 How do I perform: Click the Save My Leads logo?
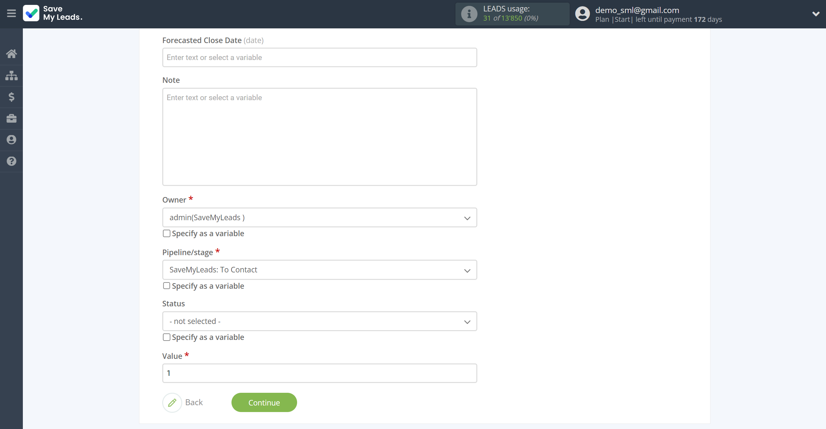click(53, 13)
